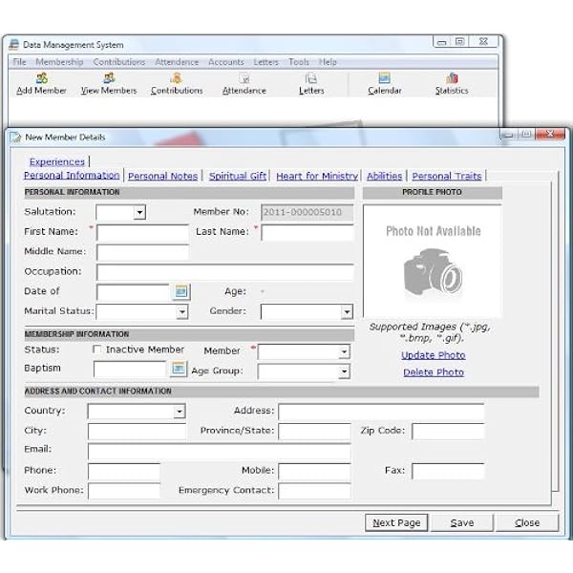This screenshot has height=573, width=573.
Task: Expand the Country dropdown
Action: pyautogui.click(x=179, y=412)
